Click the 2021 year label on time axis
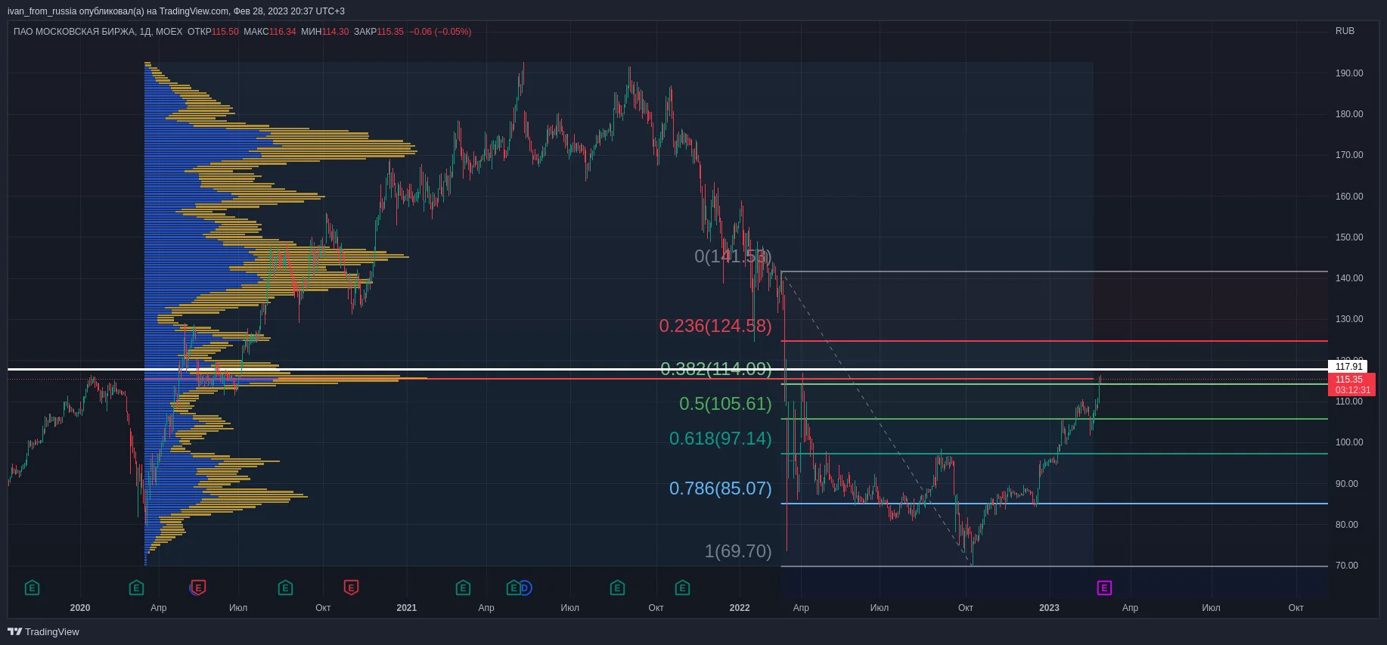Viewport: 1387px width, 645px height. pos(407,608)
